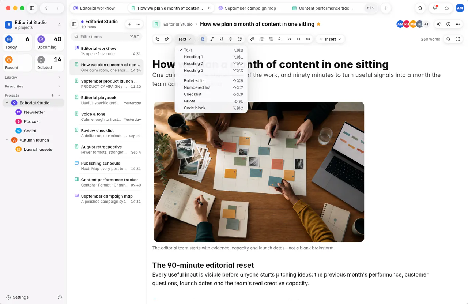Image resolution: width=468 pixels, height=304 pixels.
Task: Check cloud sync status
Action: (x=446, y=8)
